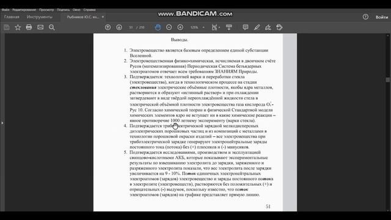
Task: Open the Редактирование menu
Action: point(24,10)
